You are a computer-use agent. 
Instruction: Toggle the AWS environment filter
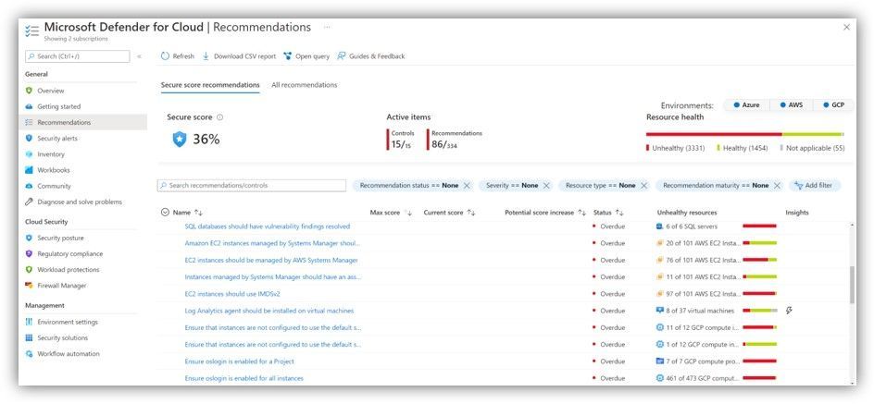792,104
